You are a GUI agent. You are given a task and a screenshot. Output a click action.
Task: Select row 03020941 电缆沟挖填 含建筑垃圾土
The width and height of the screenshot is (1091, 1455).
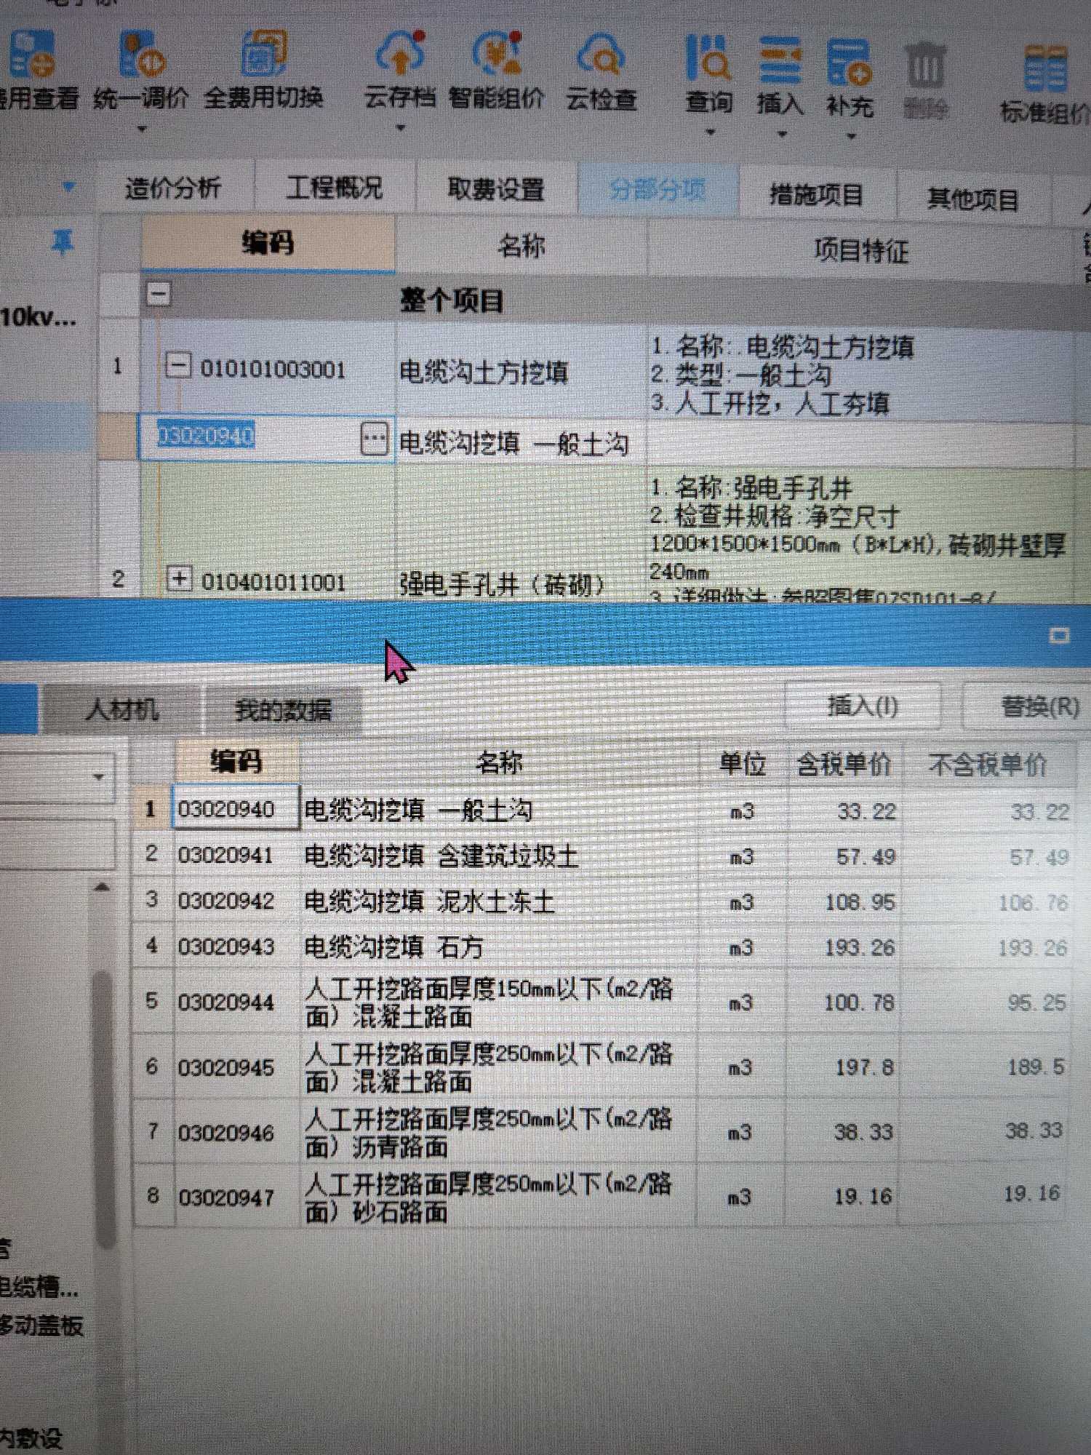tap(602, 856)
